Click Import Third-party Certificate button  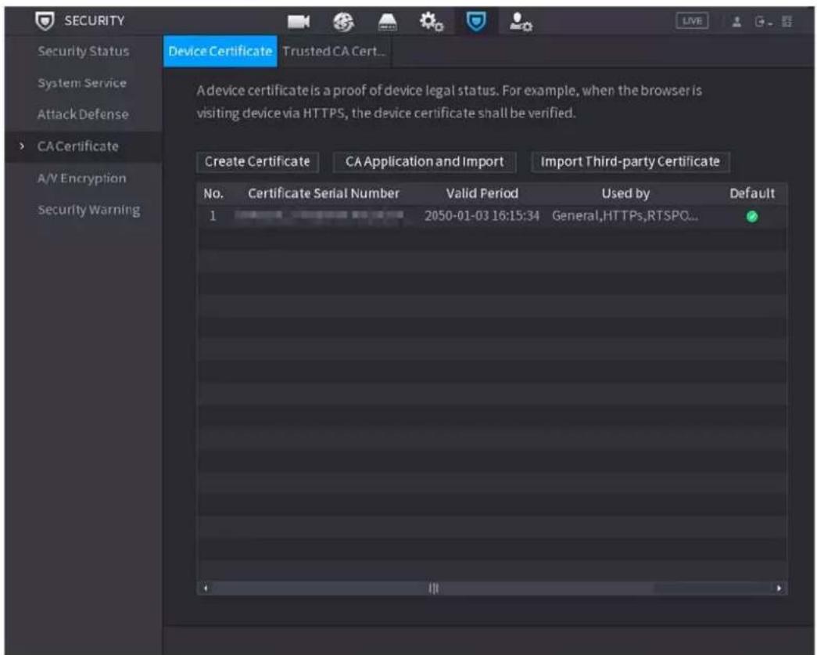pos(630,162)
